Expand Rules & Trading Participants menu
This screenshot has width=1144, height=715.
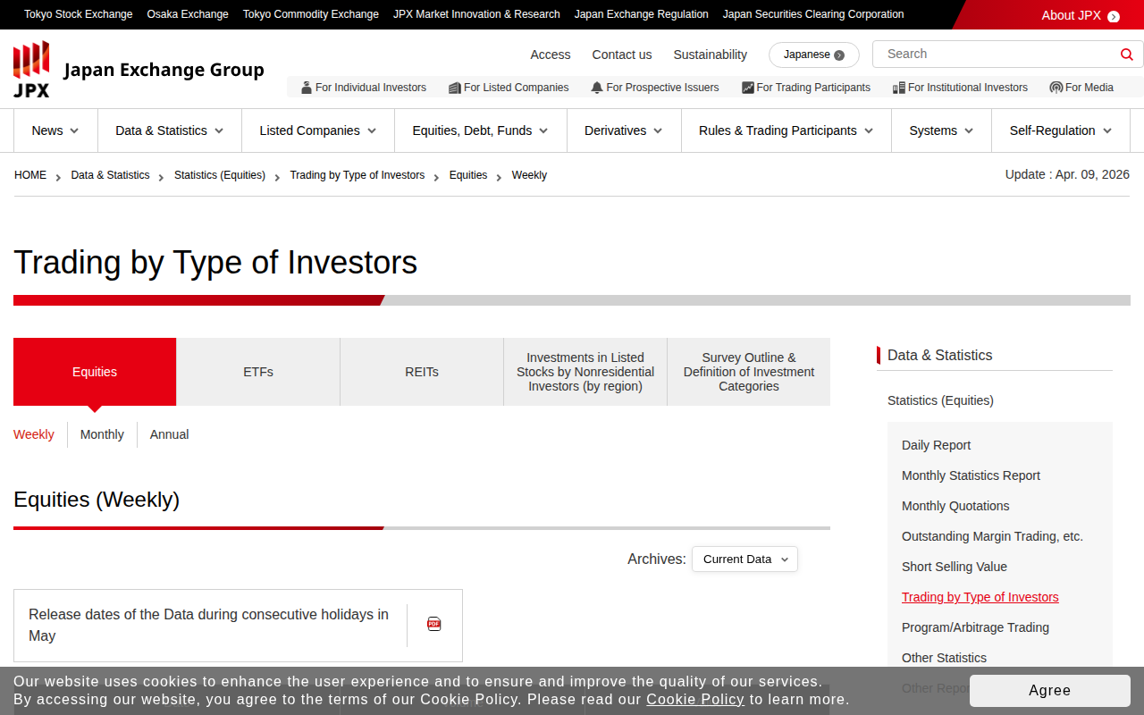(x=786, y=130)
